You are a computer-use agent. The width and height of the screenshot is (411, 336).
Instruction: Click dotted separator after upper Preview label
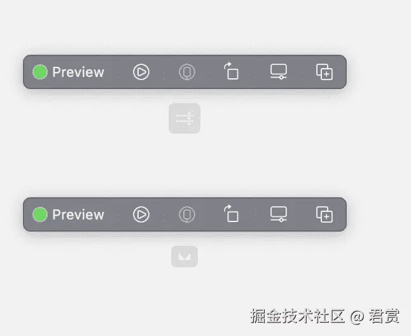tap(118, 72)
